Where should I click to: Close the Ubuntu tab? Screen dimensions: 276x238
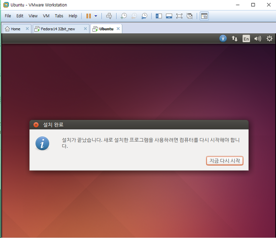118,28
